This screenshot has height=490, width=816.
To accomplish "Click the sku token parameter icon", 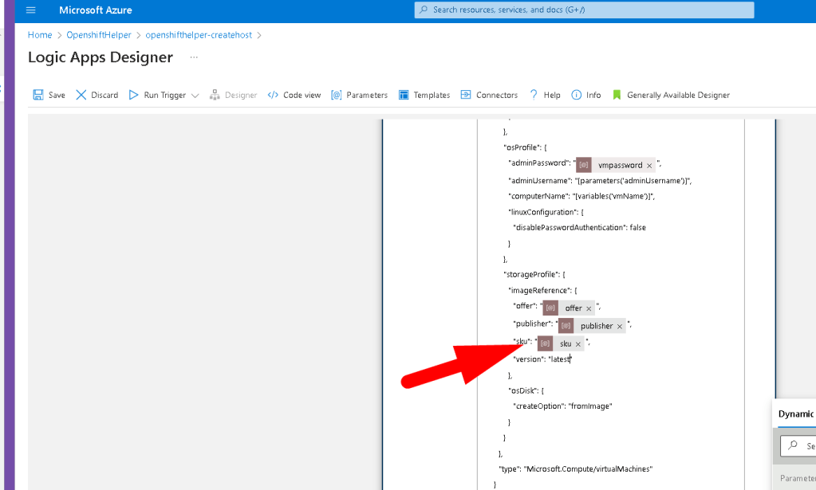I will 545,343.
